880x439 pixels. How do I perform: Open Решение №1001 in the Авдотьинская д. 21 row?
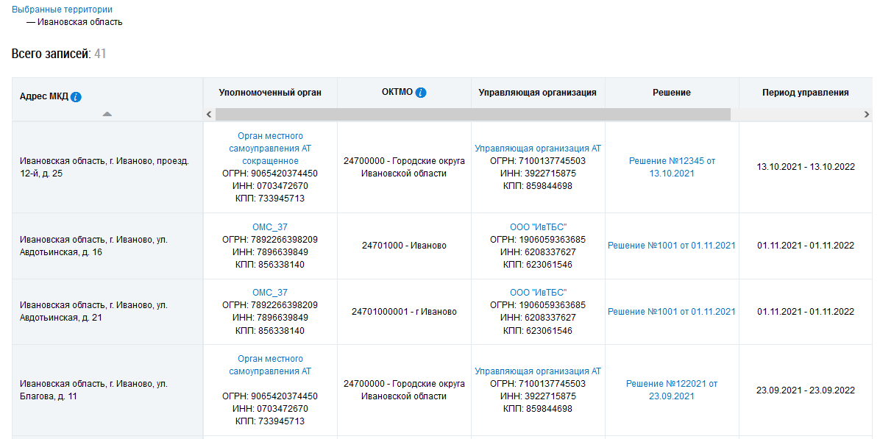(672, 312)
